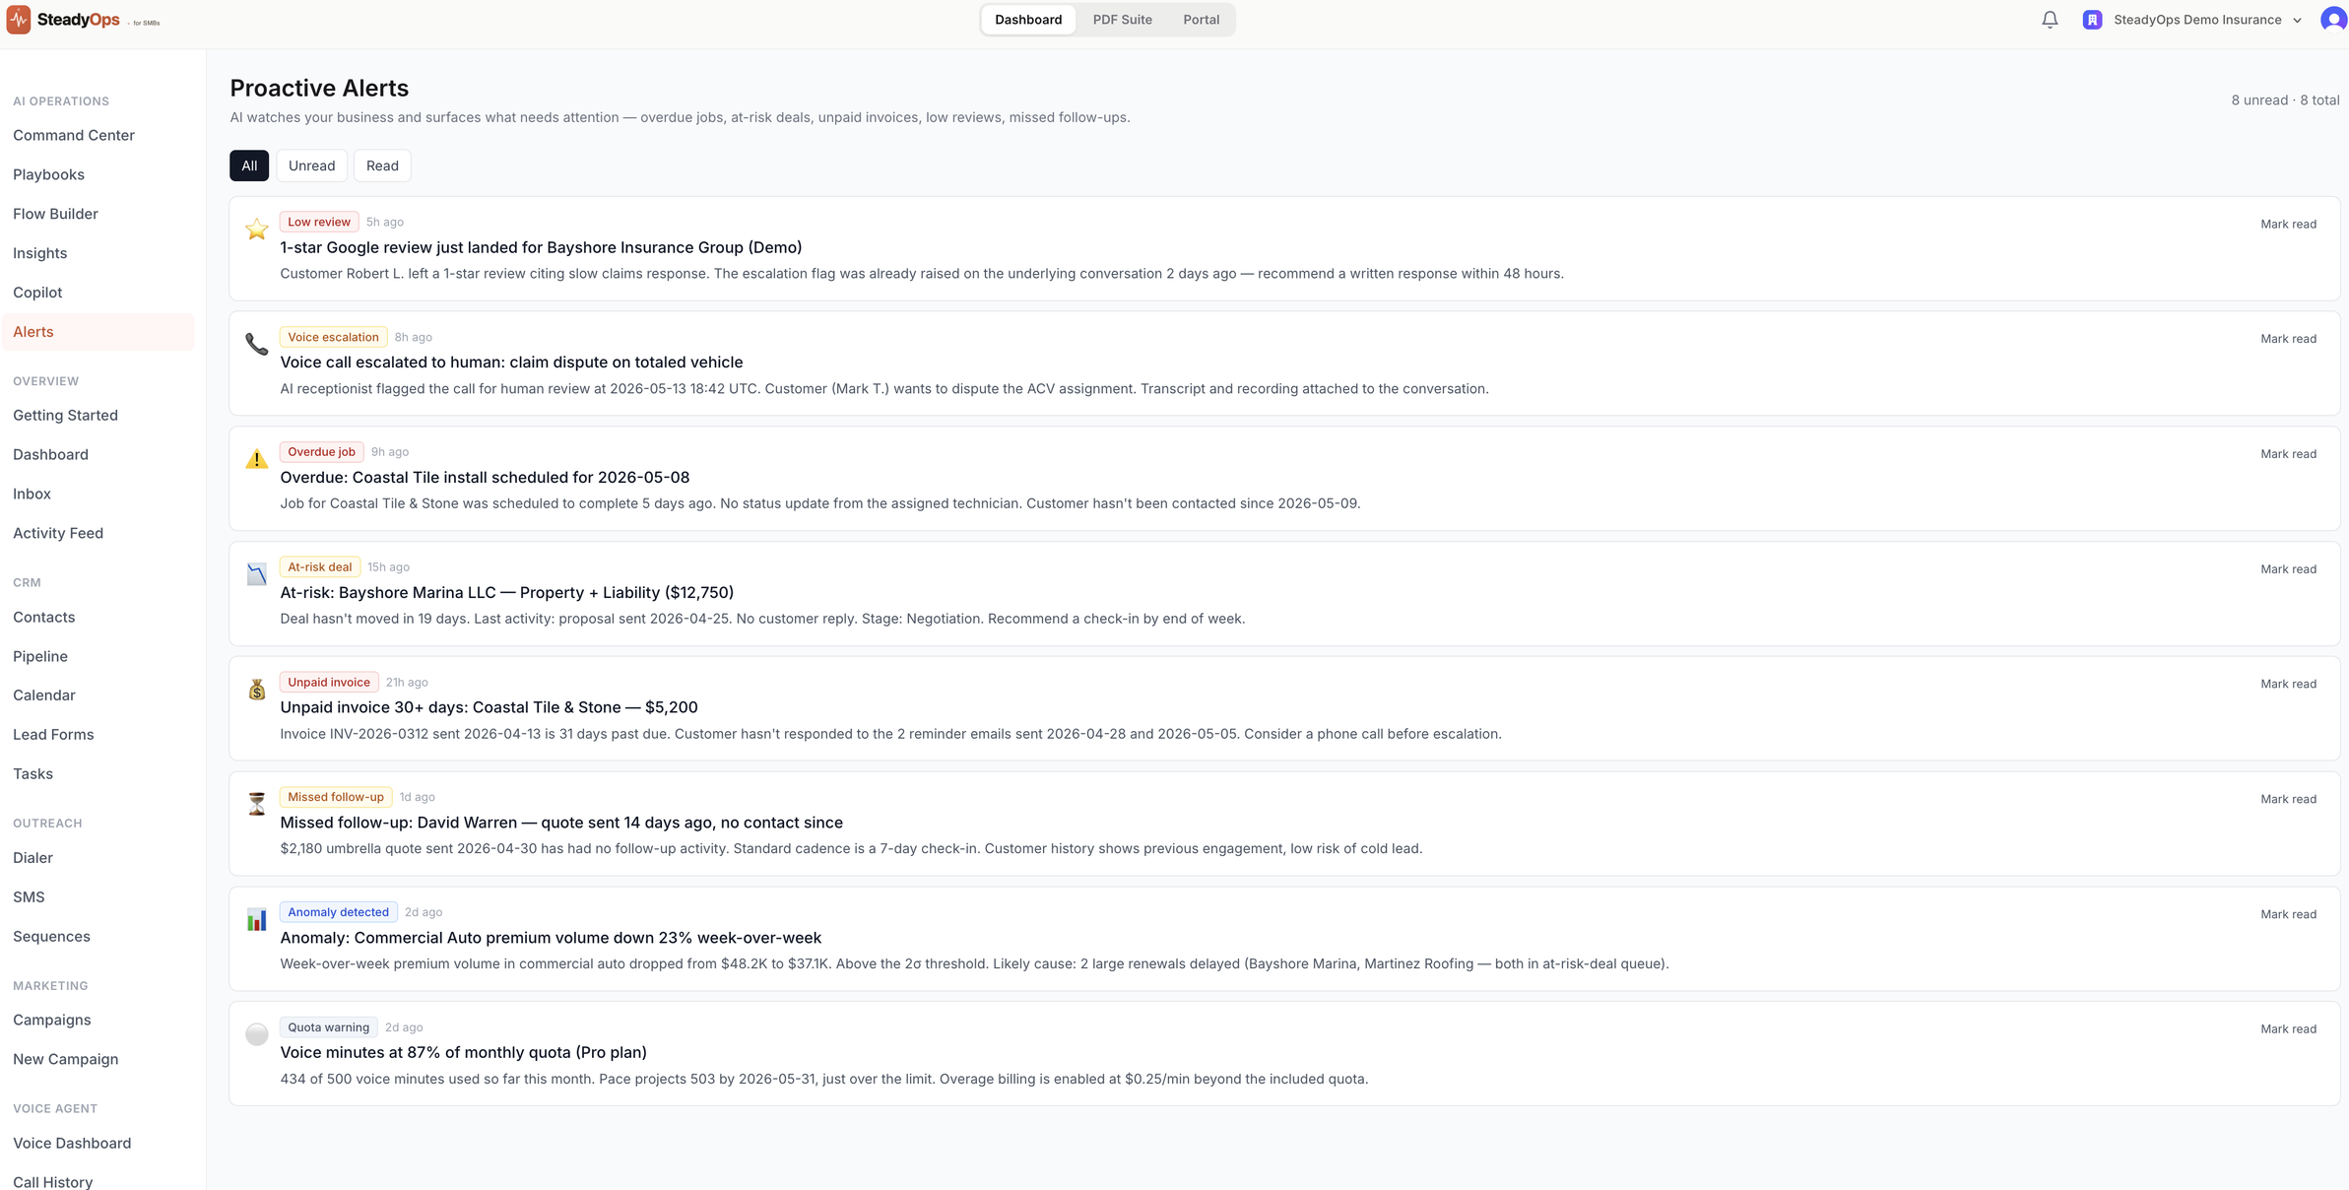
Task: Click the '8 unread · 8 total' counter
Action: click(x=2285, y=100)
